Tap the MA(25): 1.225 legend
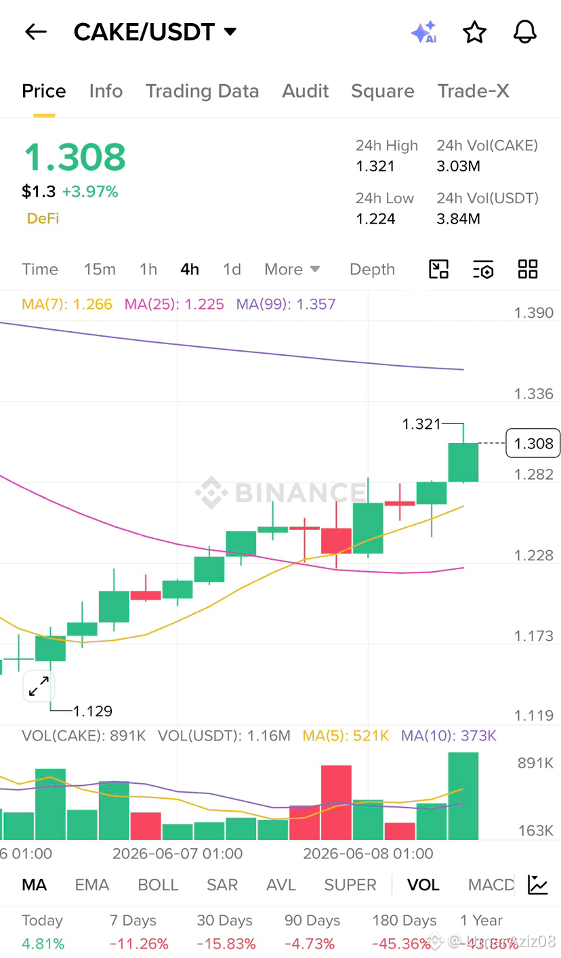 click(174, 304)
